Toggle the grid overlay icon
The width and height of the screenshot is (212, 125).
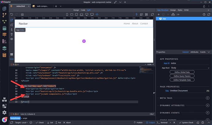point(12,54)
